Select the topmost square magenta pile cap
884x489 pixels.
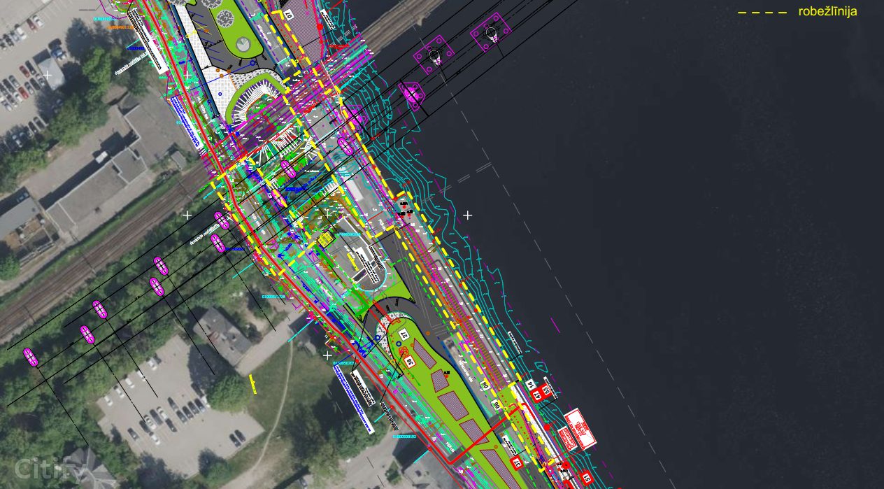click(x=490, y=33)
